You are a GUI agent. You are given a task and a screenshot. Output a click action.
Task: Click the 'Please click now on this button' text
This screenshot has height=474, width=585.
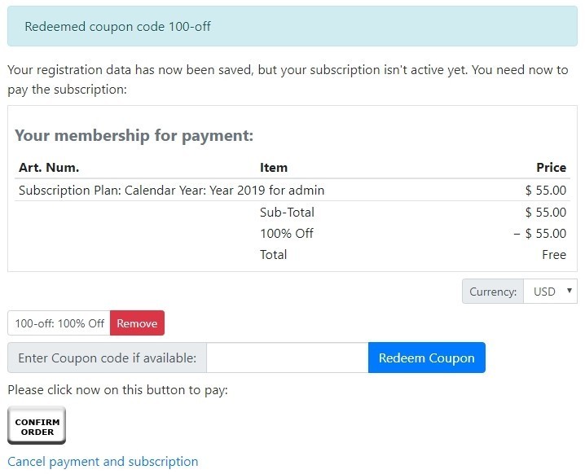point(117,390)
